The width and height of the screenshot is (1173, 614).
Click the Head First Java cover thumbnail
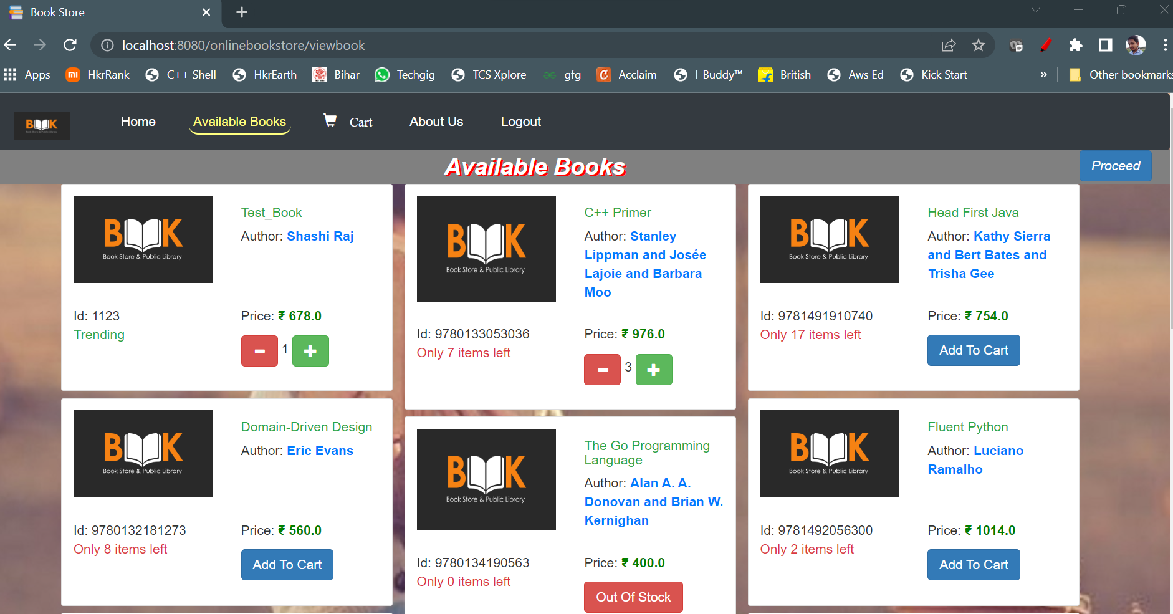(x=829, y=239)
